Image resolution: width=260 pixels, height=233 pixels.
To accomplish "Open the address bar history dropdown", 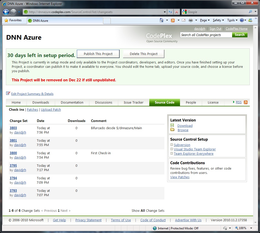I will coord(165,12).
